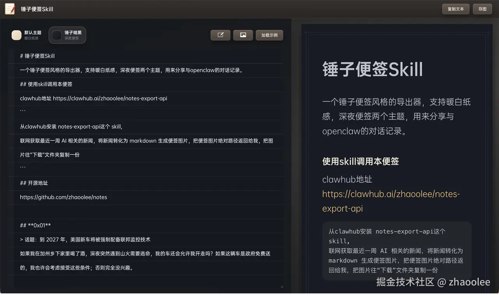
Task: Select the pencil edit mode icon
Action: click(x=220, y=35)
